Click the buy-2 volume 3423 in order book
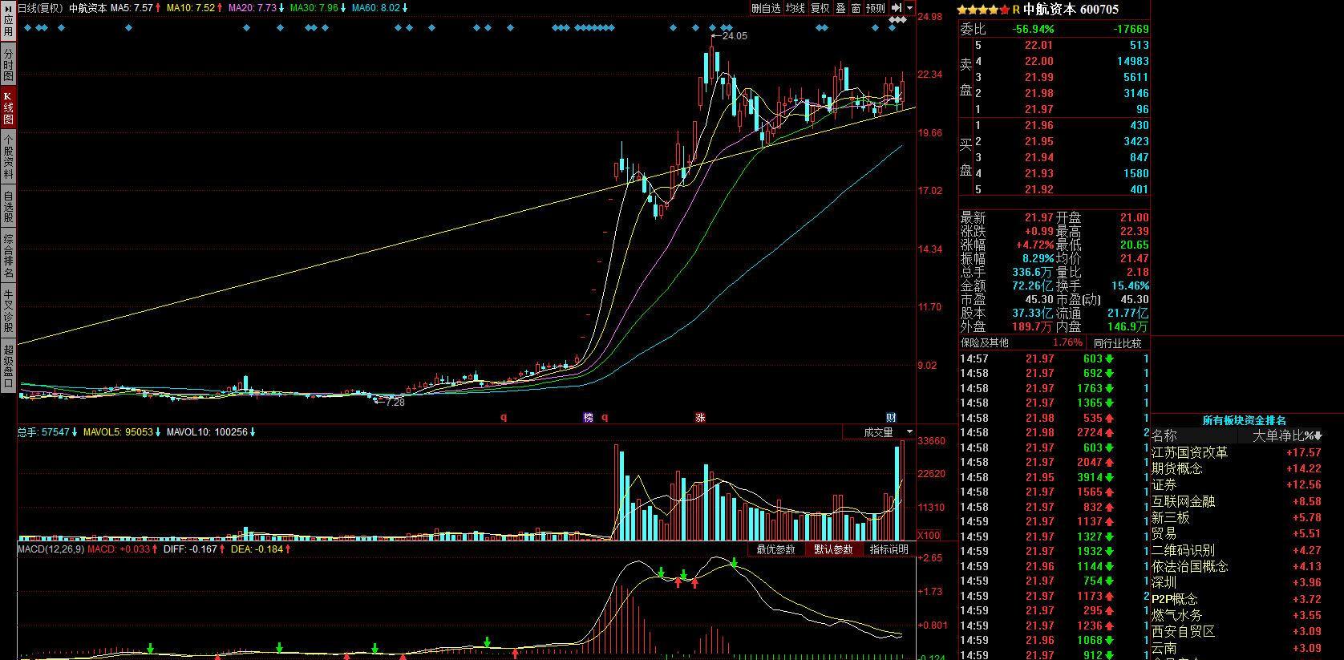Image resolution: width=1344 pixels, height=660 pixels. coord(1136,142)
